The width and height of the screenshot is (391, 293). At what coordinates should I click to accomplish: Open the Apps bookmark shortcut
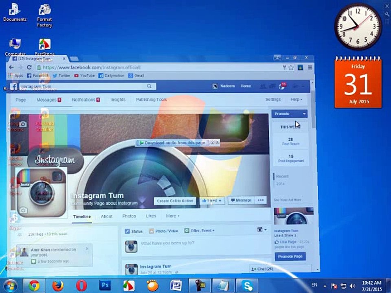[15, 76]
